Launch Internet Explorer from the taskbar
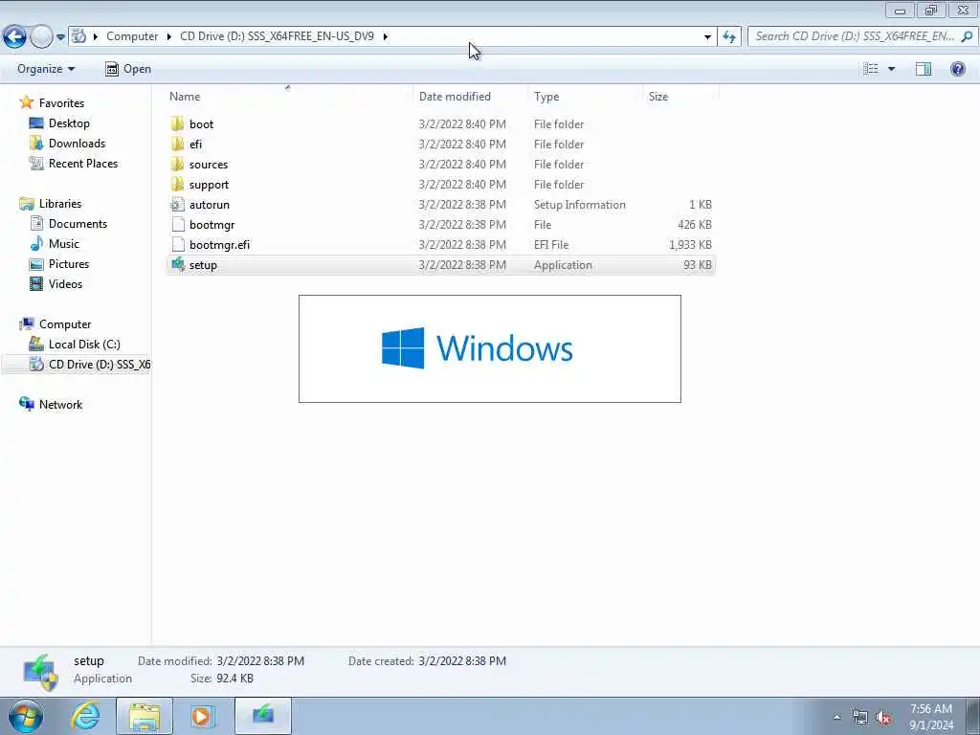 [x=85, y=716]
